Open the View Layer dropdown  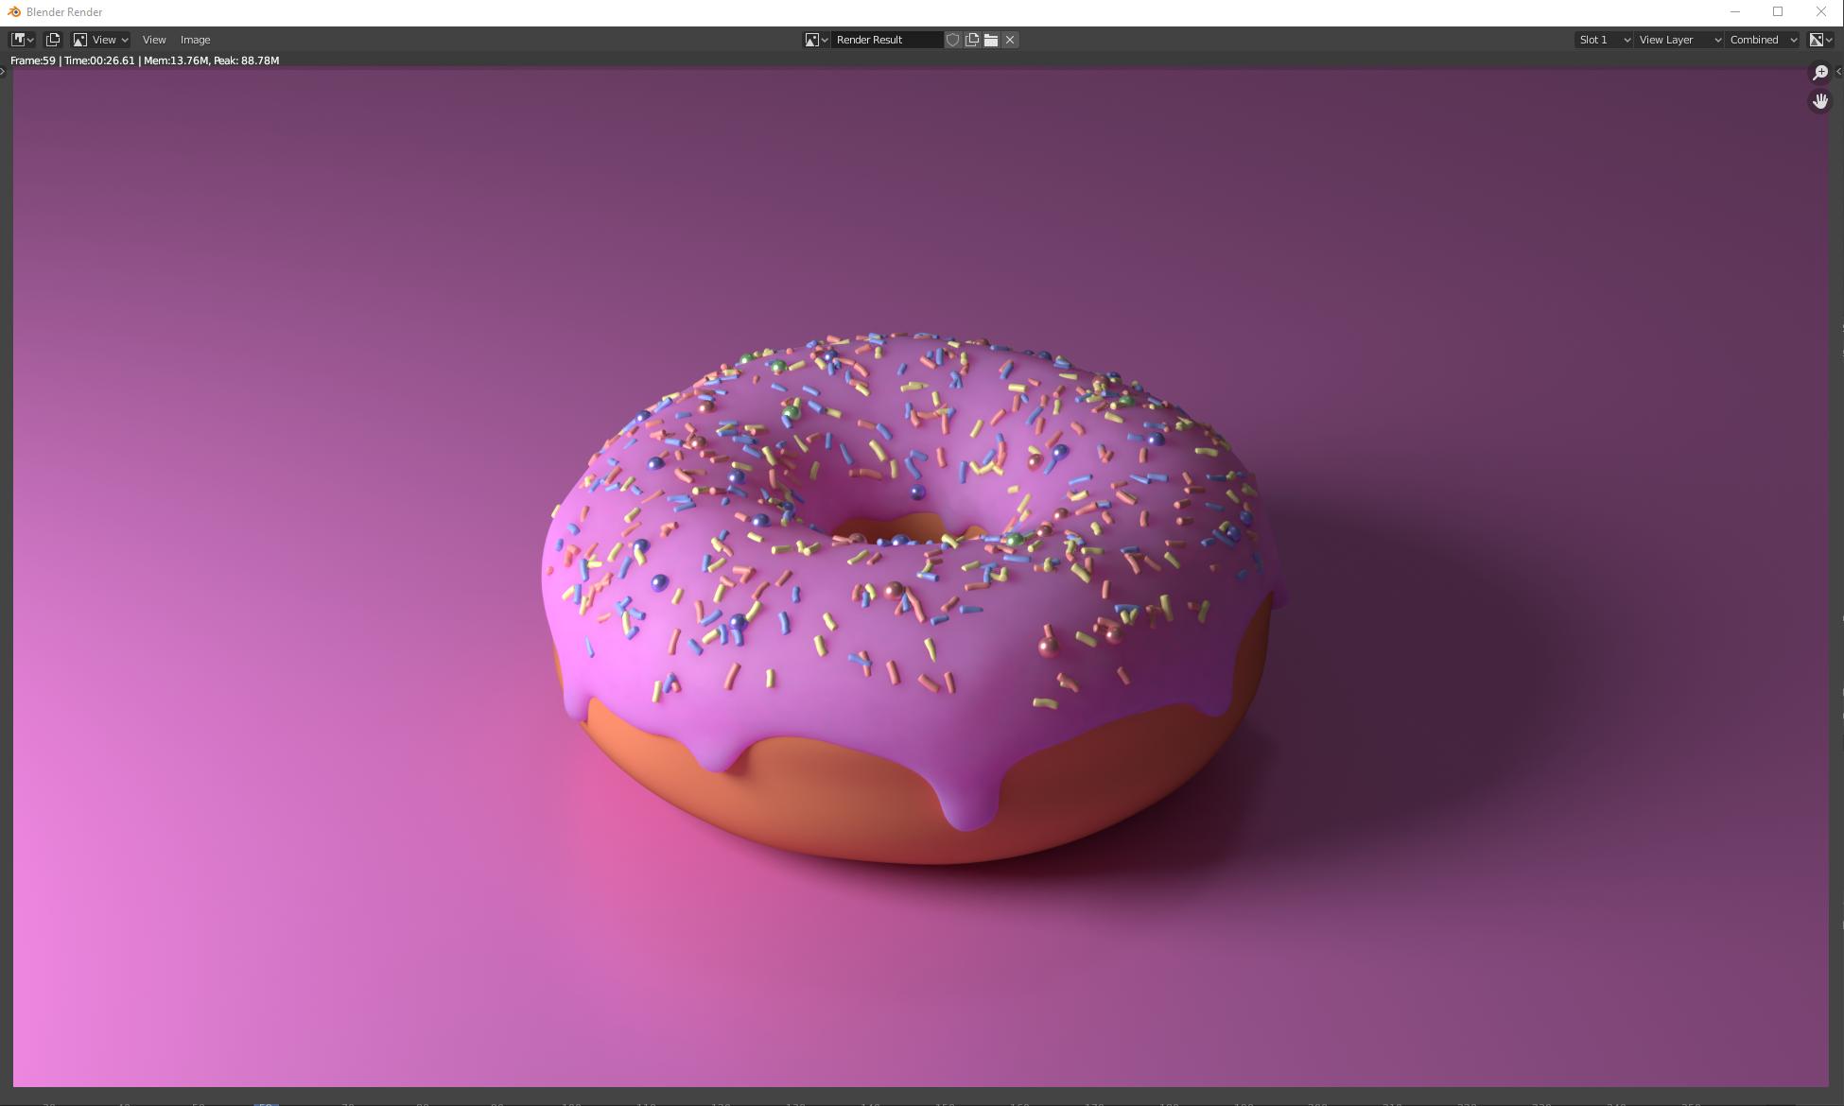tap(1679, 40)
